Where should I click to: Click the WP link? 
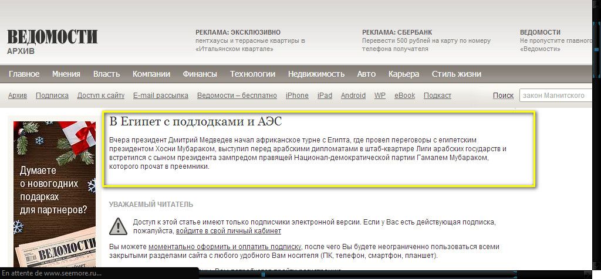click(380, 96)
